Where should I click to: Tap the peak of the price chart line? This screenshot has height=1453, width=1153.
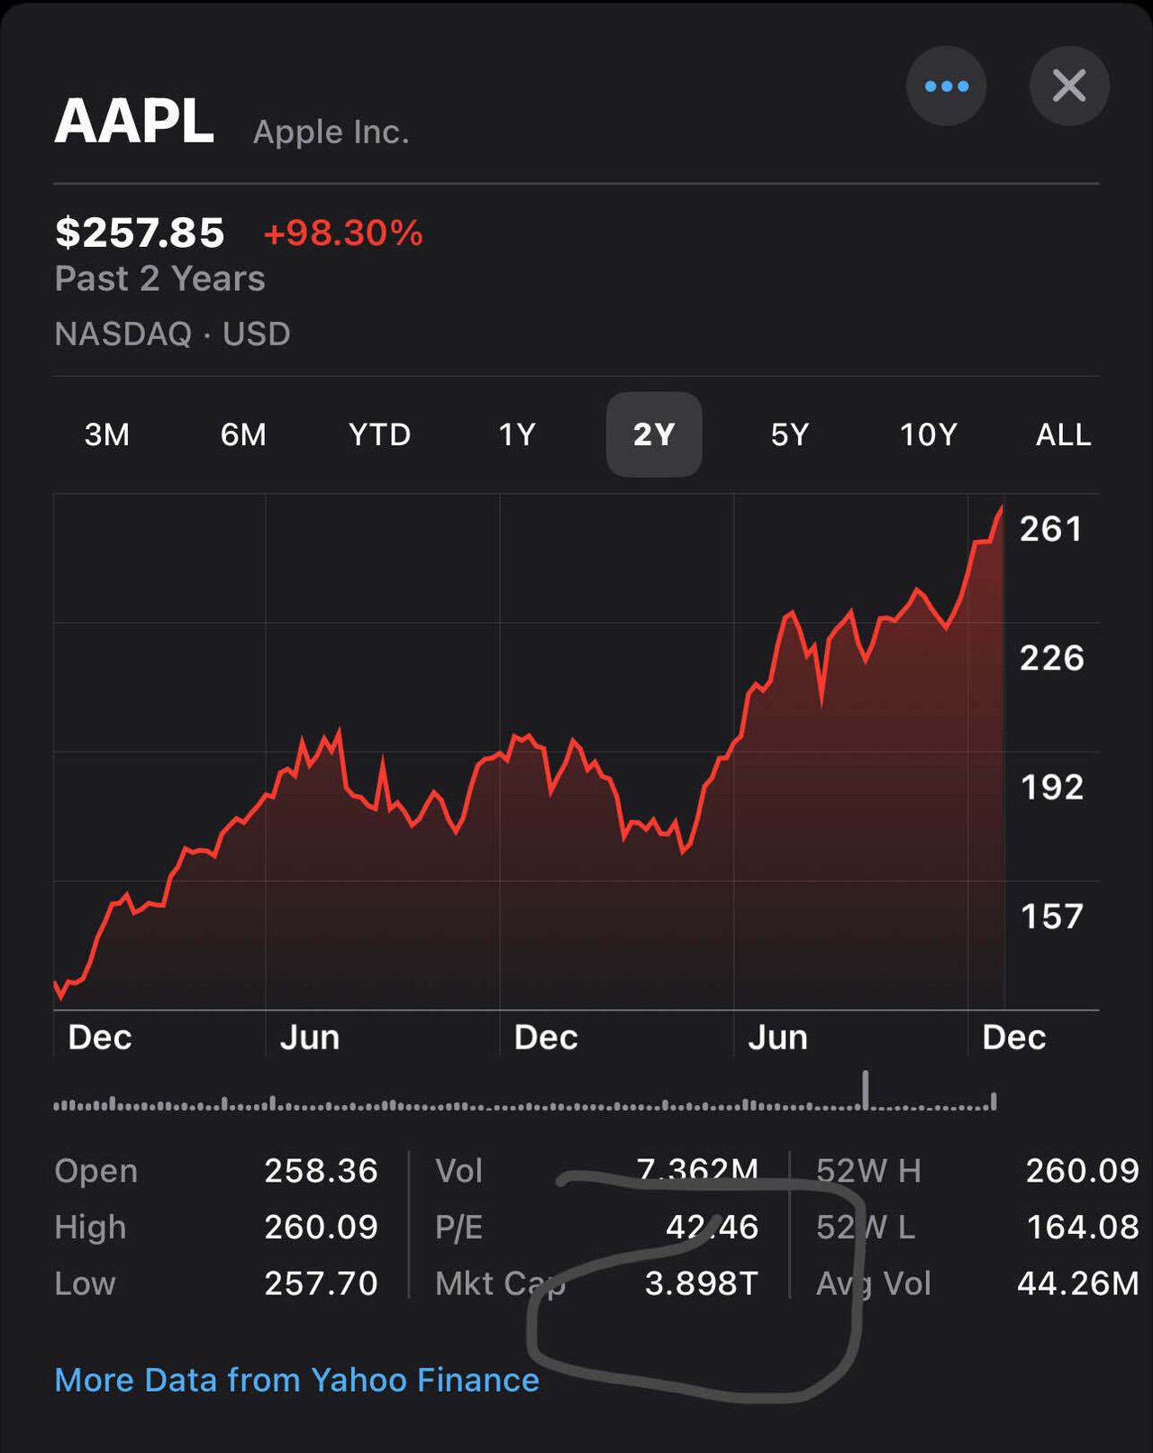[1001, 509]
